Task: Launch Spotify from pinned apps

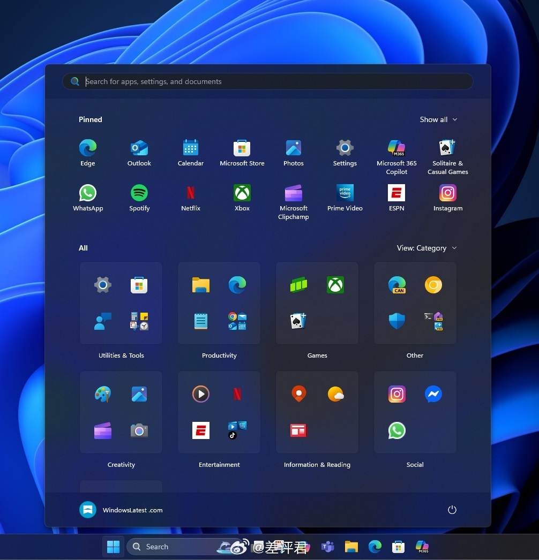Action: (139, 198)
